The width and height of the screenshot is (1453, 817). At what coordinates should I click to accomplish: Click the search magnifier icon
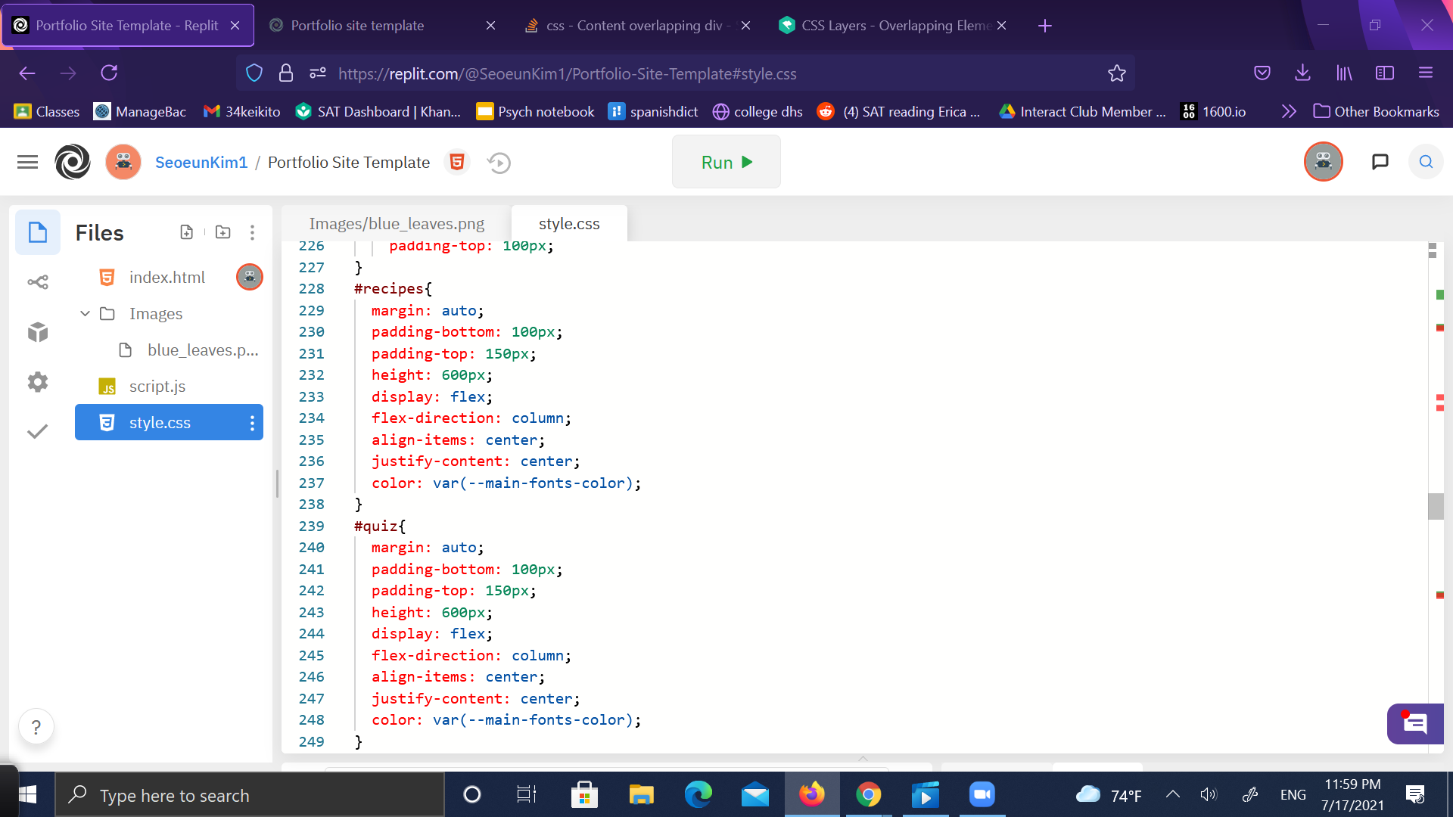click(x=1426, y=162)
